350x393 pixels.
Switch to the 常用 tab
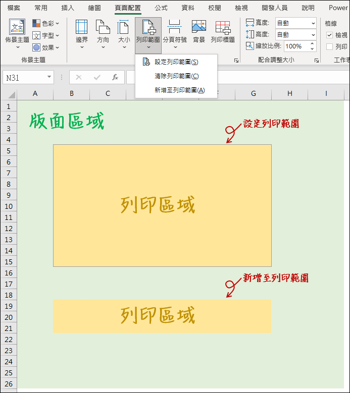(41, 8)
